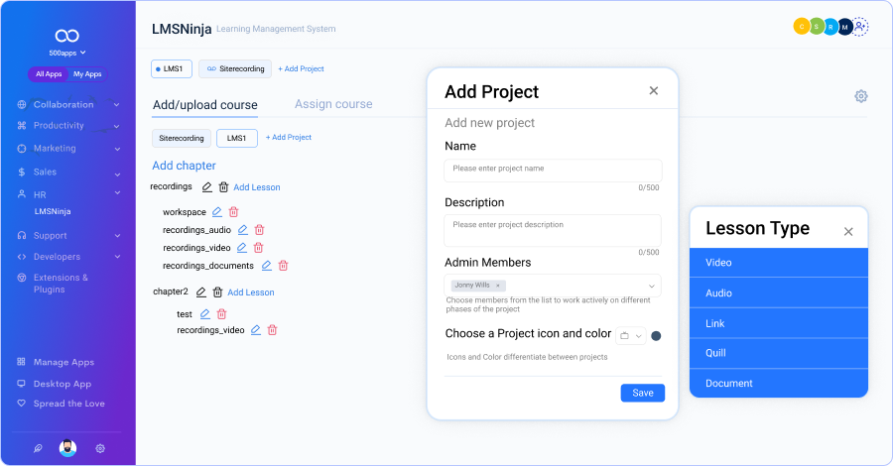Screen dimensions: 893x466
Task: Remove Jonny Wills from admin members
Action: 498,286
